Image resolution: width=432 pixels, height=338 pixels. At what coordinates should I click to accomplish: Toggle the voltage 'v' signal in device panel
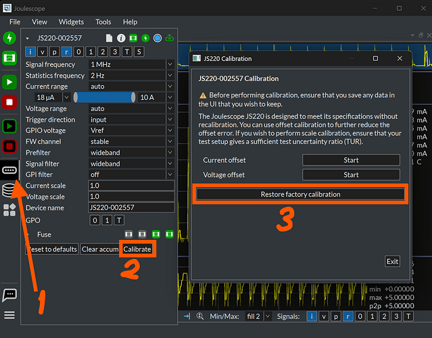pyautogui.click(x=43, y=51)
